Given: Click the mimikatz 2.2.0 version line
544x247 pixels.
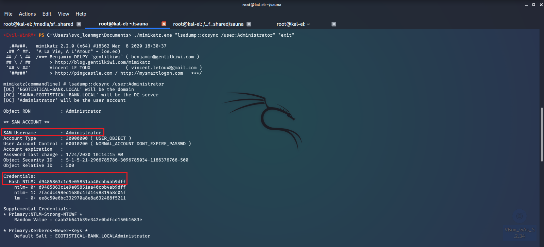Looking at the screenshot, I should (101, 46).
